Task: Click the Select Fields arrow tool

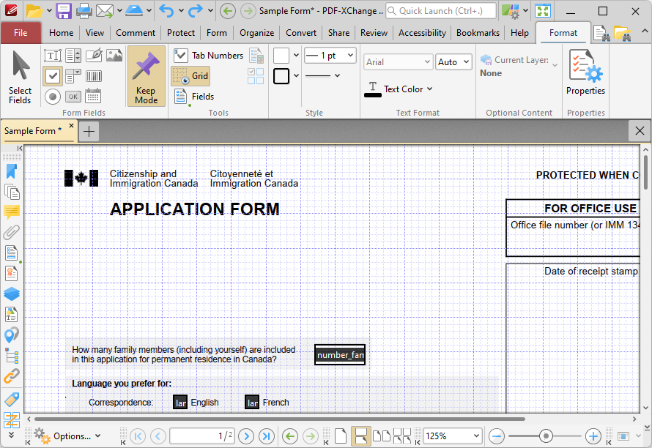Action: coord(20,77)
